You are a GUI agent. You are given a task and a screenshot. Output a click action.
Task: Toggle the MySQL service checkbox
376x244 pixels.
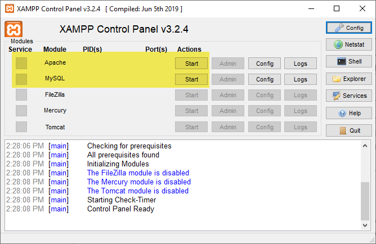(x=21, y=79)
